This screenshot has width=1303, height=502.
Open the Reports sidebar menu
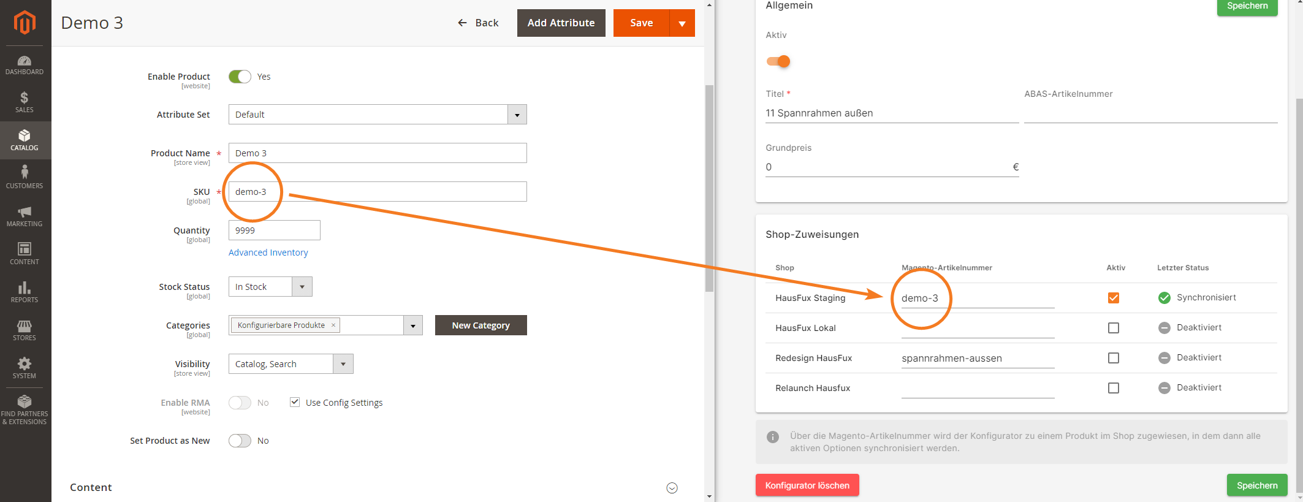point(25,292)
